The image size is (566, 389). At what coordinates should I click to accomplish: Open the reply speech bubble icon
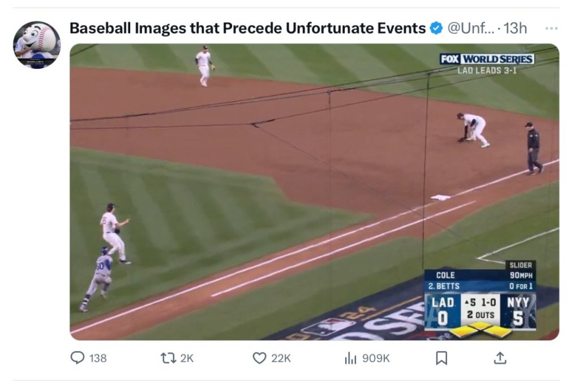[78, 358]
